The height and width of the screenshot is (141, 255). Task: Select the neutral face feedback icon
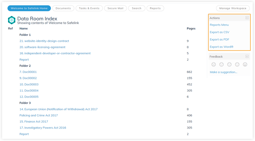pos(229,65)
